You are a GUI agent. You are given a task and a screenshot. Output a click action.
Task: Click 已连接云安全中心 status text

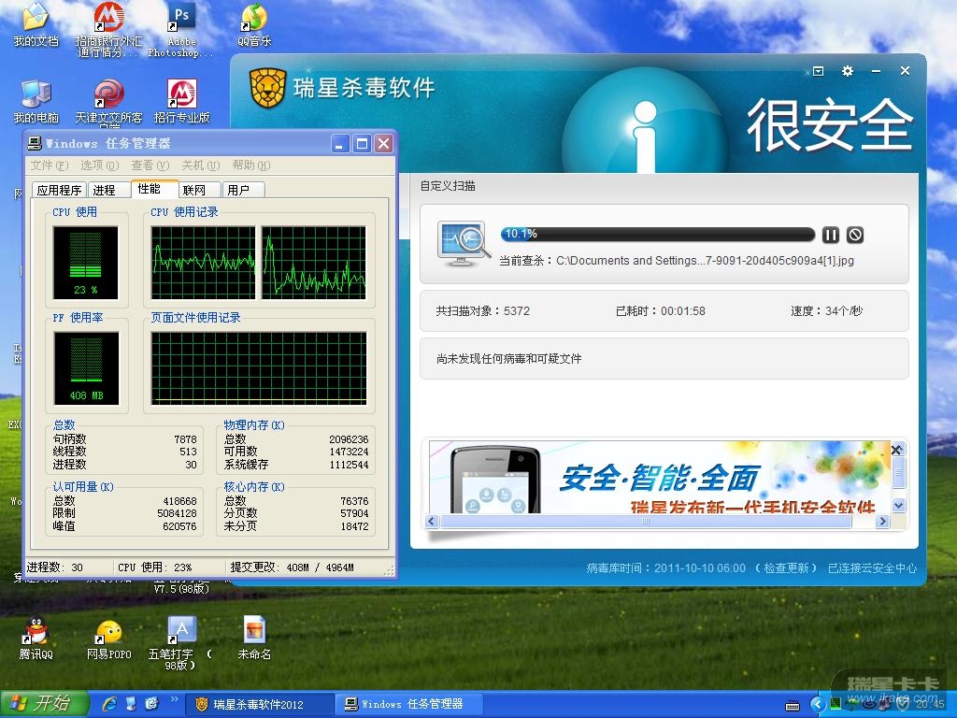coord(872,567)
